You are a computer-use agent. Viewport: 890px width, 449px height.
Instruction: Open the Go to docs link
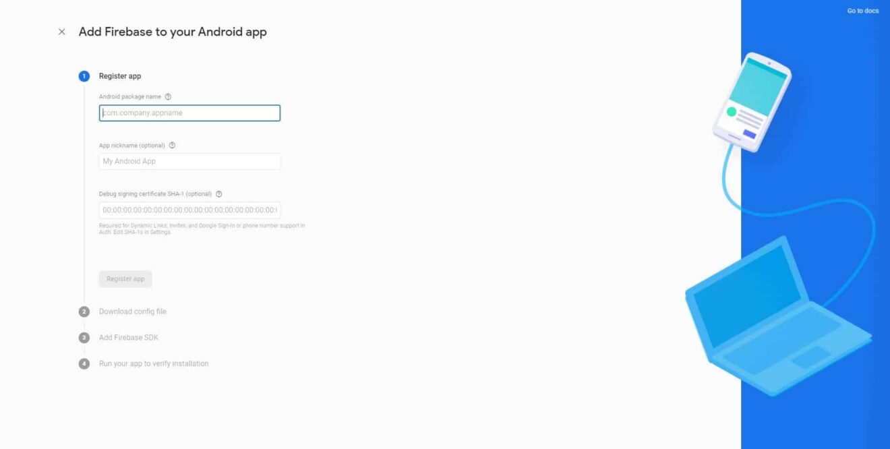point(863,11)
